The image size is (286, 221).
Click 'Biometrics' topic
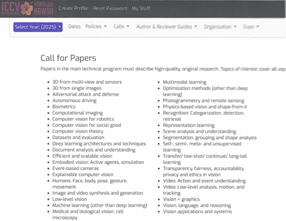[64, 107]
